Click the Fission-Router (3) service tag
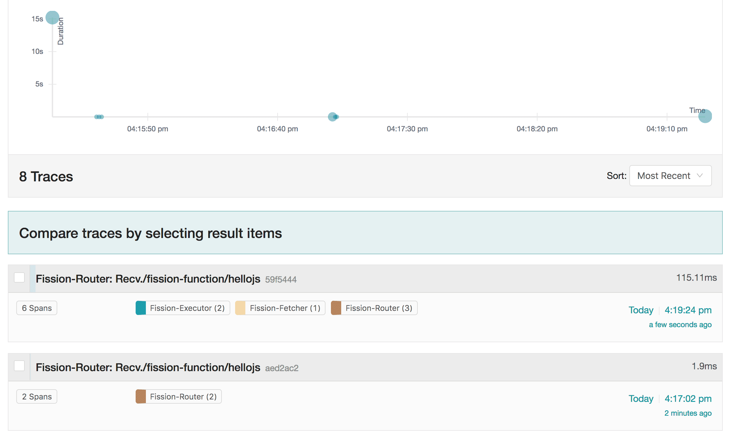 [x=378, y=308]
